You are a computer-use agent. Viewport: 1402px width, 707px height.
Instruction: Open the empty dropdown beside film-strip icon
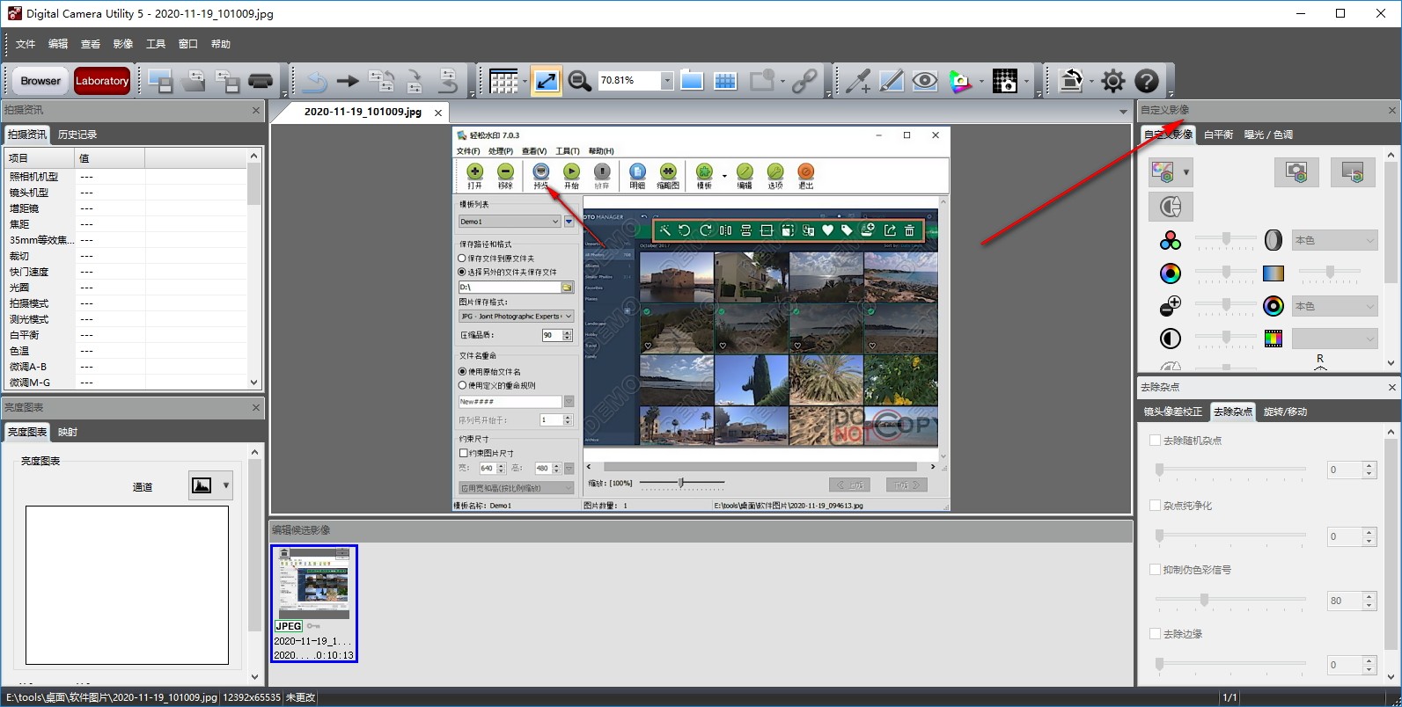[x=1334, y=339]
